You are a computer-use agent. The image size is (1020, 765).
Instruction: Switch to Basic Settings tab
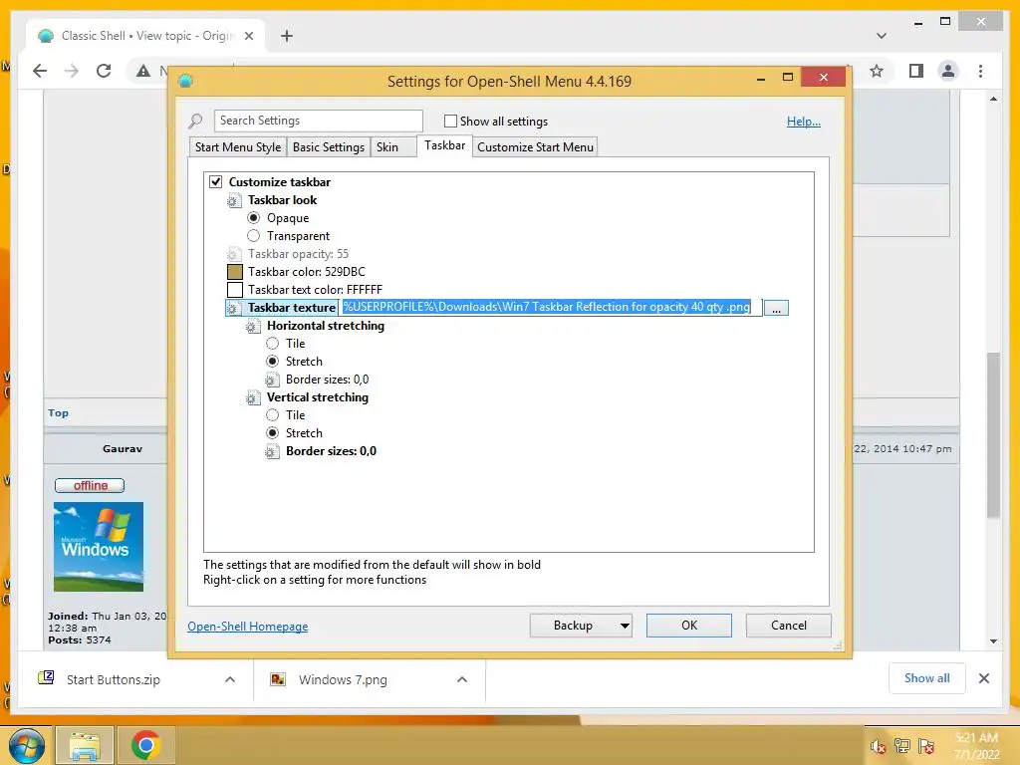[329, 147]
